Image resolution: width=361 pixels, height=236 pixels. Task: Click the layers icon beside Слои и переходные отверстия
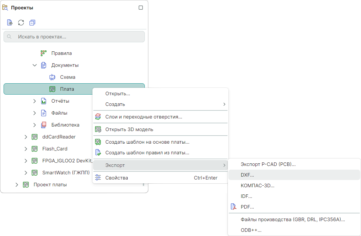tap(98, 117)
